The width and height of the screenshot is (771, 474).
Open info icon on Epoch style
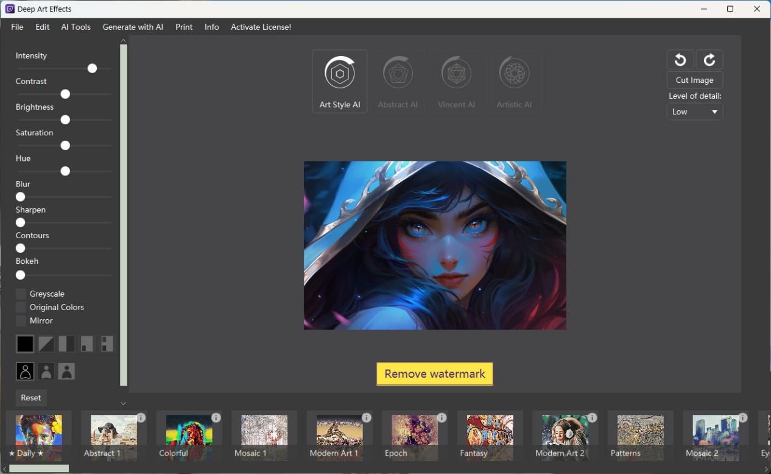pyautogui.click(x=442, y=417)
